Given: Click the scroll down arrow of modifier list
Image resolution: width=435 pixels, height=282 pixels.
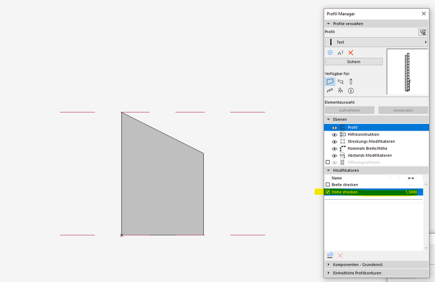Looking at the screenshot, I should (x=426, y=248).
